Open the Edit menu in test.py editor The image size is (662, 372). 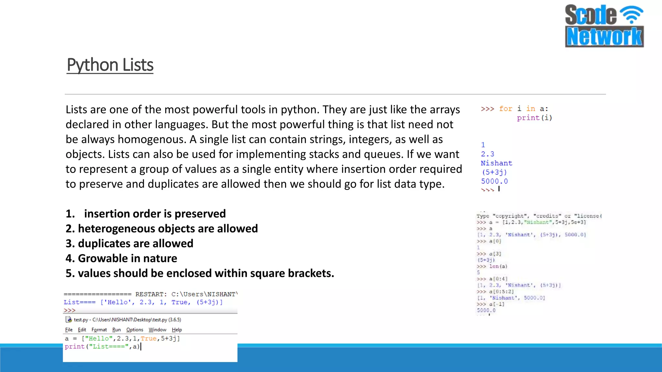82,330
